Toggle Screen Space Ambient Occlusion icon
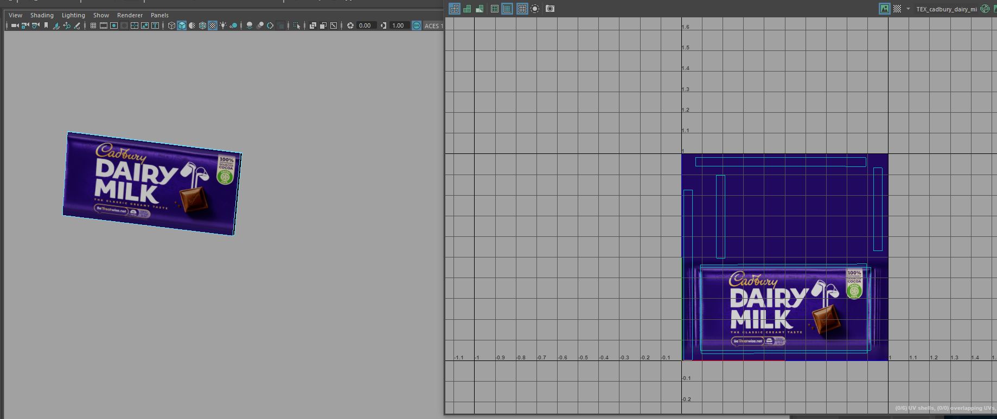Image resolution: width=997 pixels, height=419 pixels. pos(250,25)
